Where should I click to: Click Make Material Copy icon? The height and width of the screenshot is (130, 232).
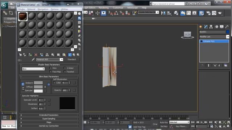click(x=42, y=55)
